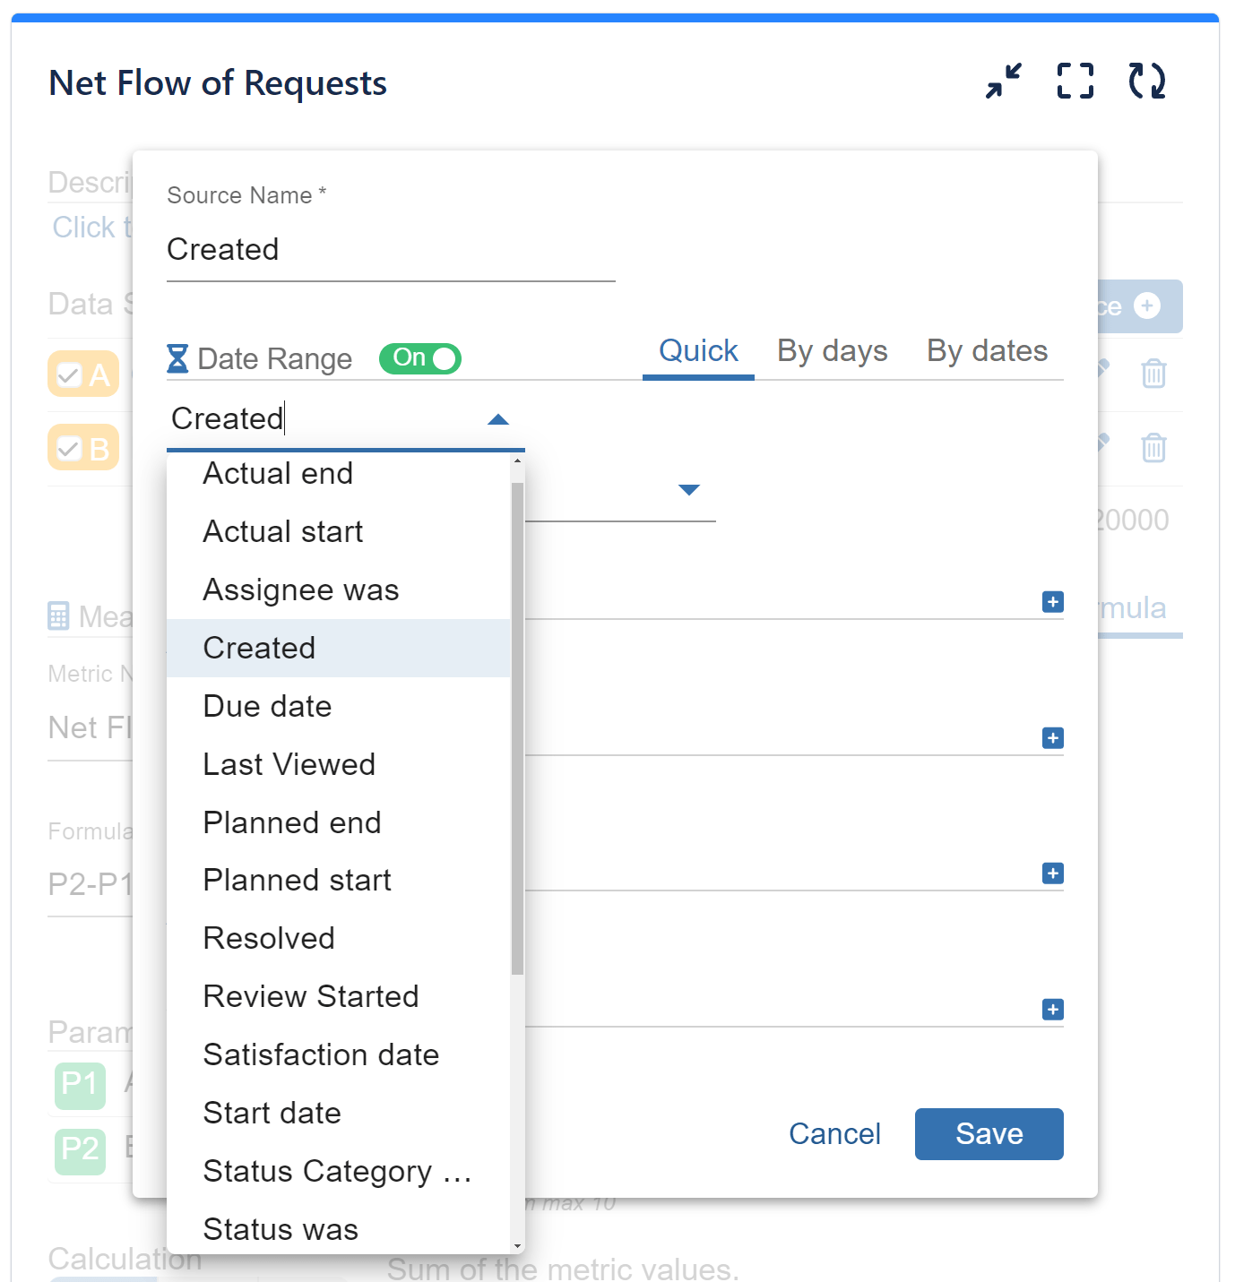
Task: Delete data source B using trash icon
Action: (1153, 447)
